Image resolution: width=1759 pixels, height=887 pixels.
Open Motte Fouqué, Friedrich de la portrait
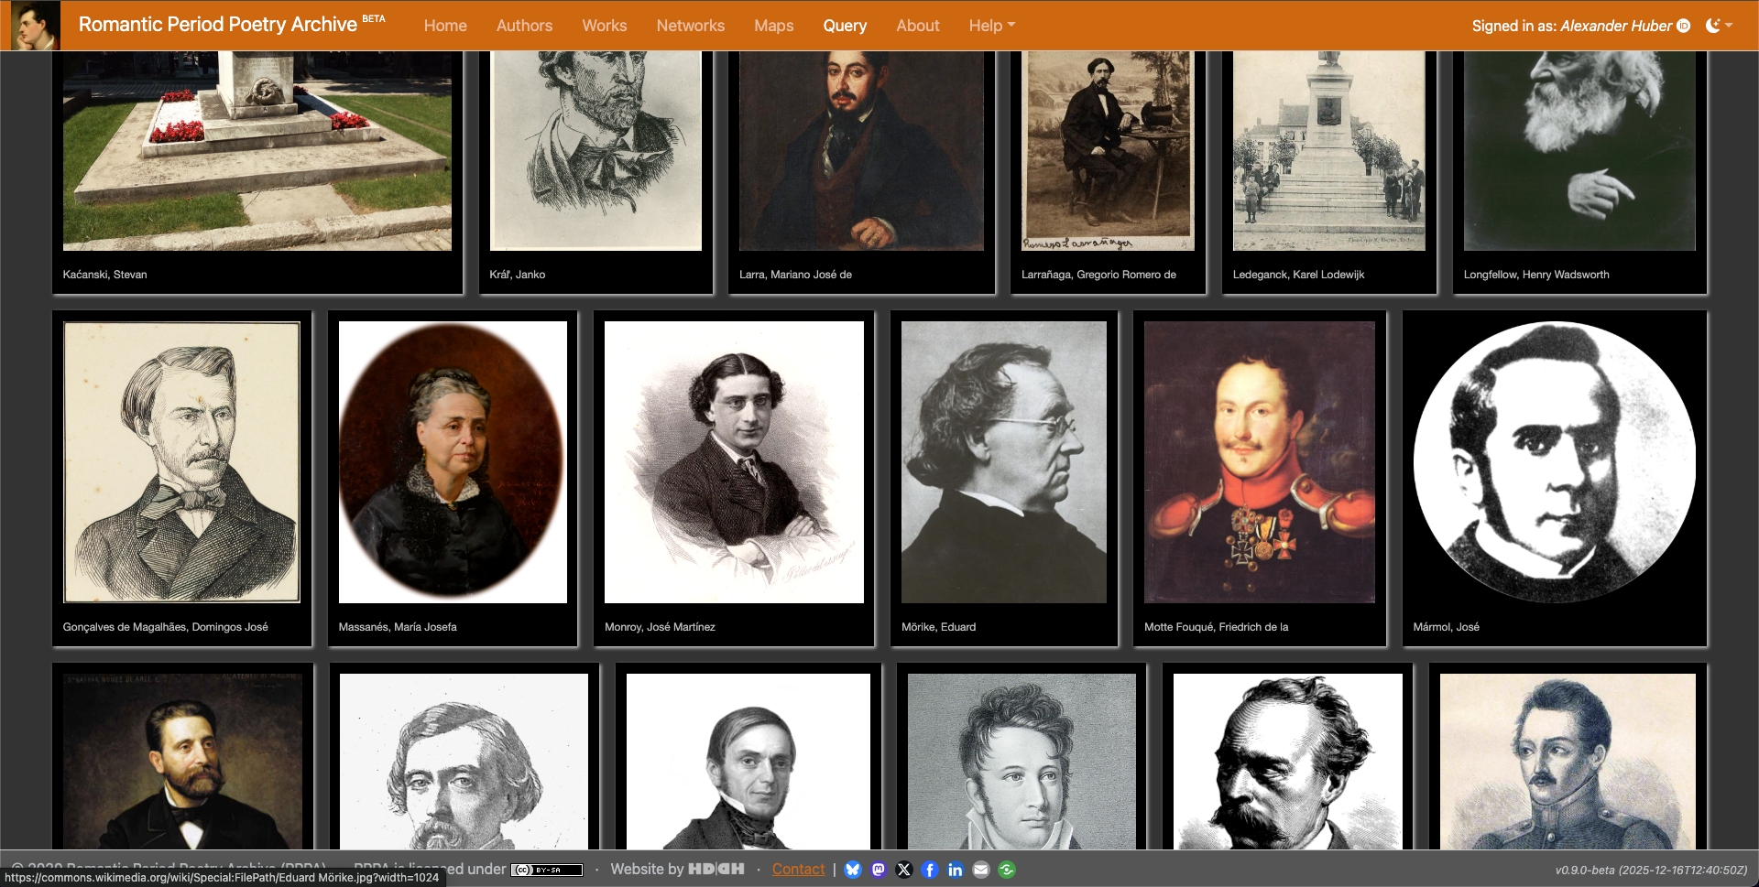click(x=1259, y=462)
